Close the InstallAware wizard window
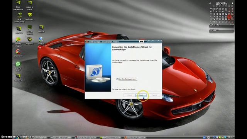247x139 pixels. coord(158,41)
